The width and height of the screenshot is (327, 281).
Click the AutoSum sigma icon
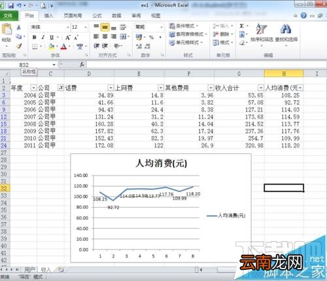[241, 26]
